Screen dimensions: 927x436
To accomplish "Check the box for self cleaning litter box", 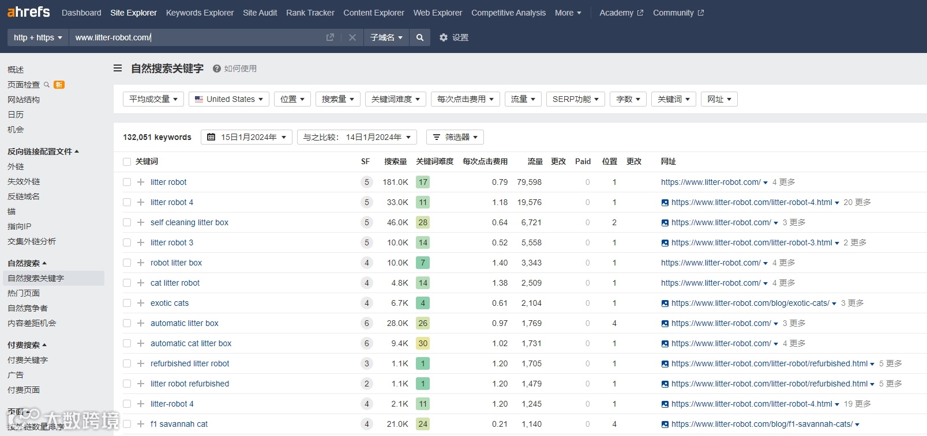I will [x=127, y=222].
